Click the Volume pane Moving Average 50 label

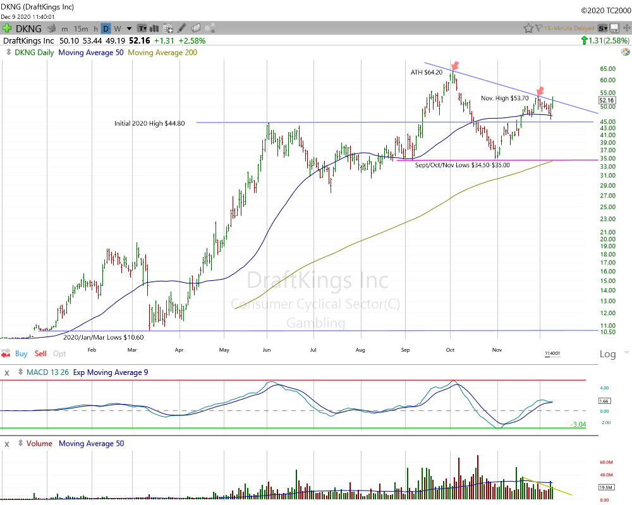(92, 443)
